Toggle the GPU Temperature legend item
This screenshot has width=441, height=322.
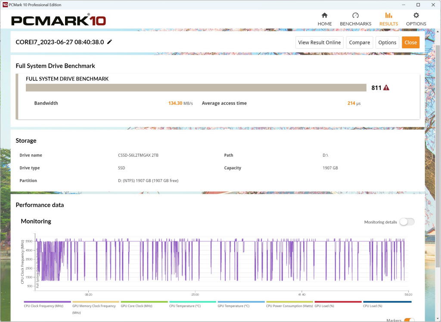click(x=241, y=304)
